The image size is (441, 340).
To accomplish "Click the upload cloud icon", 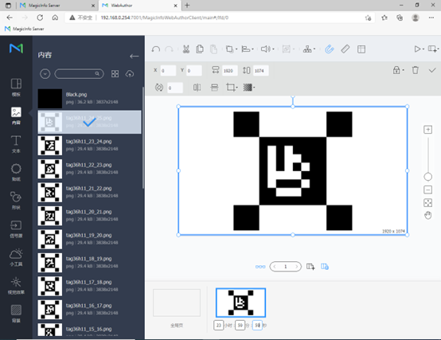I will click(130, 74).
